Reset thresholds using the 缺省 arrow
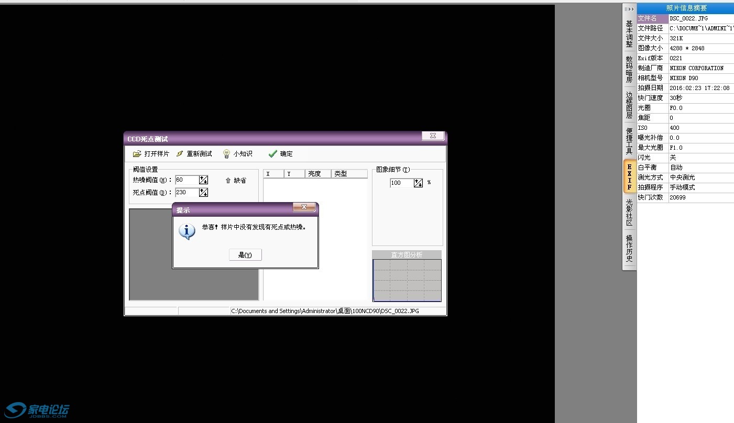Image resolution: width=734 pixels, height=423 pixels. 228,181
